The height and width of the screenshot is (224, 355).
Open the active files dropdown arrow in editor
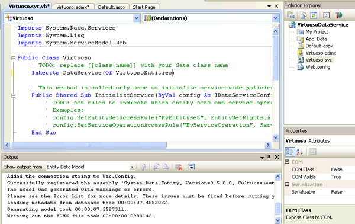pyautogui.click(x=269, y=6)
